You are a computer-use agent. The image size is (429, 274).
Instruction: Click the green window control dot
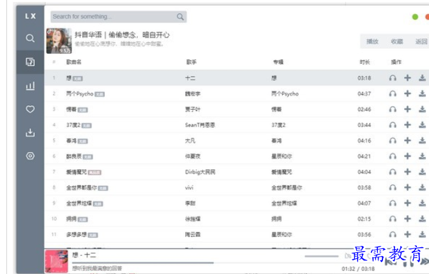coord(415,17)
